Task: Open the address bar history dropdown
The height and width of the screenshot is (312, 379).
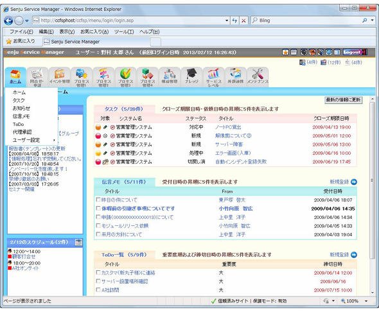Action: (x=227, y=21)
